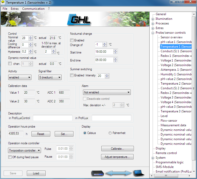Screen dimensions: 197x179
Task: Click the Adjust temperature... button
Action: tap(117, 157)
